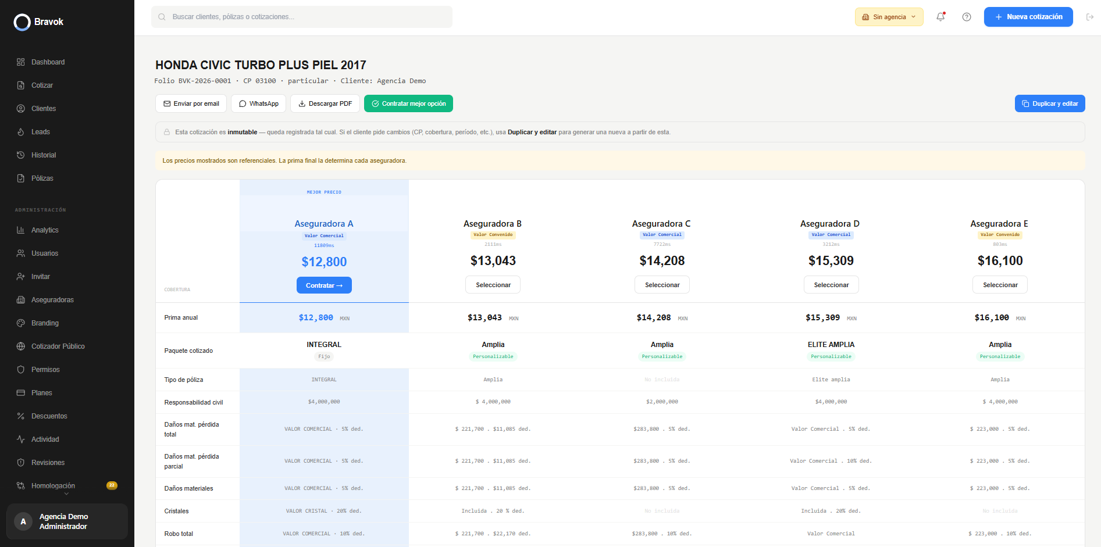Click the Usuarios people icon
This screenshot has height=547, width=1101.
(21, 253)
